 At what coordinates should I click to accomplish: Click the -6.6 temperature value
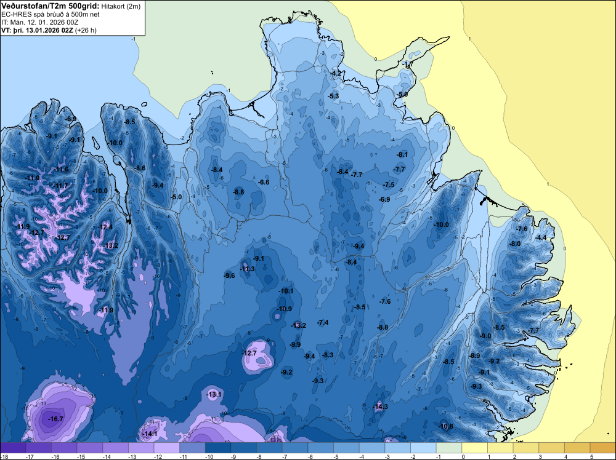pyautogui.click(x=264, y=182)
